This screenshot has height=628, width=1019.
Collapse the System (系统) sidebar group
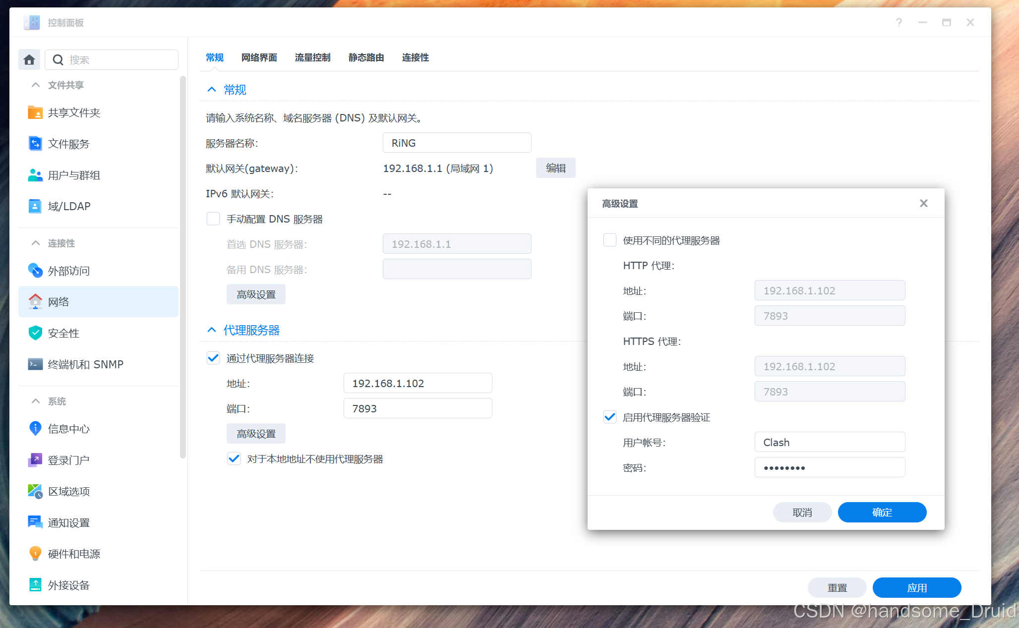[x=36, y=401]
